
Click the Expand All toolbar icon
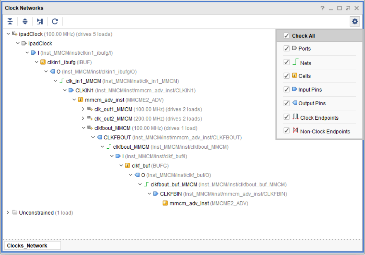[25, 22]
